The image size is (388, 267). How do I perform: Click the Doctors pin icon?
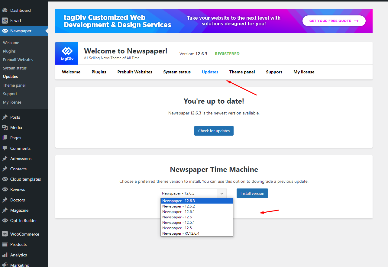(5, 200)
